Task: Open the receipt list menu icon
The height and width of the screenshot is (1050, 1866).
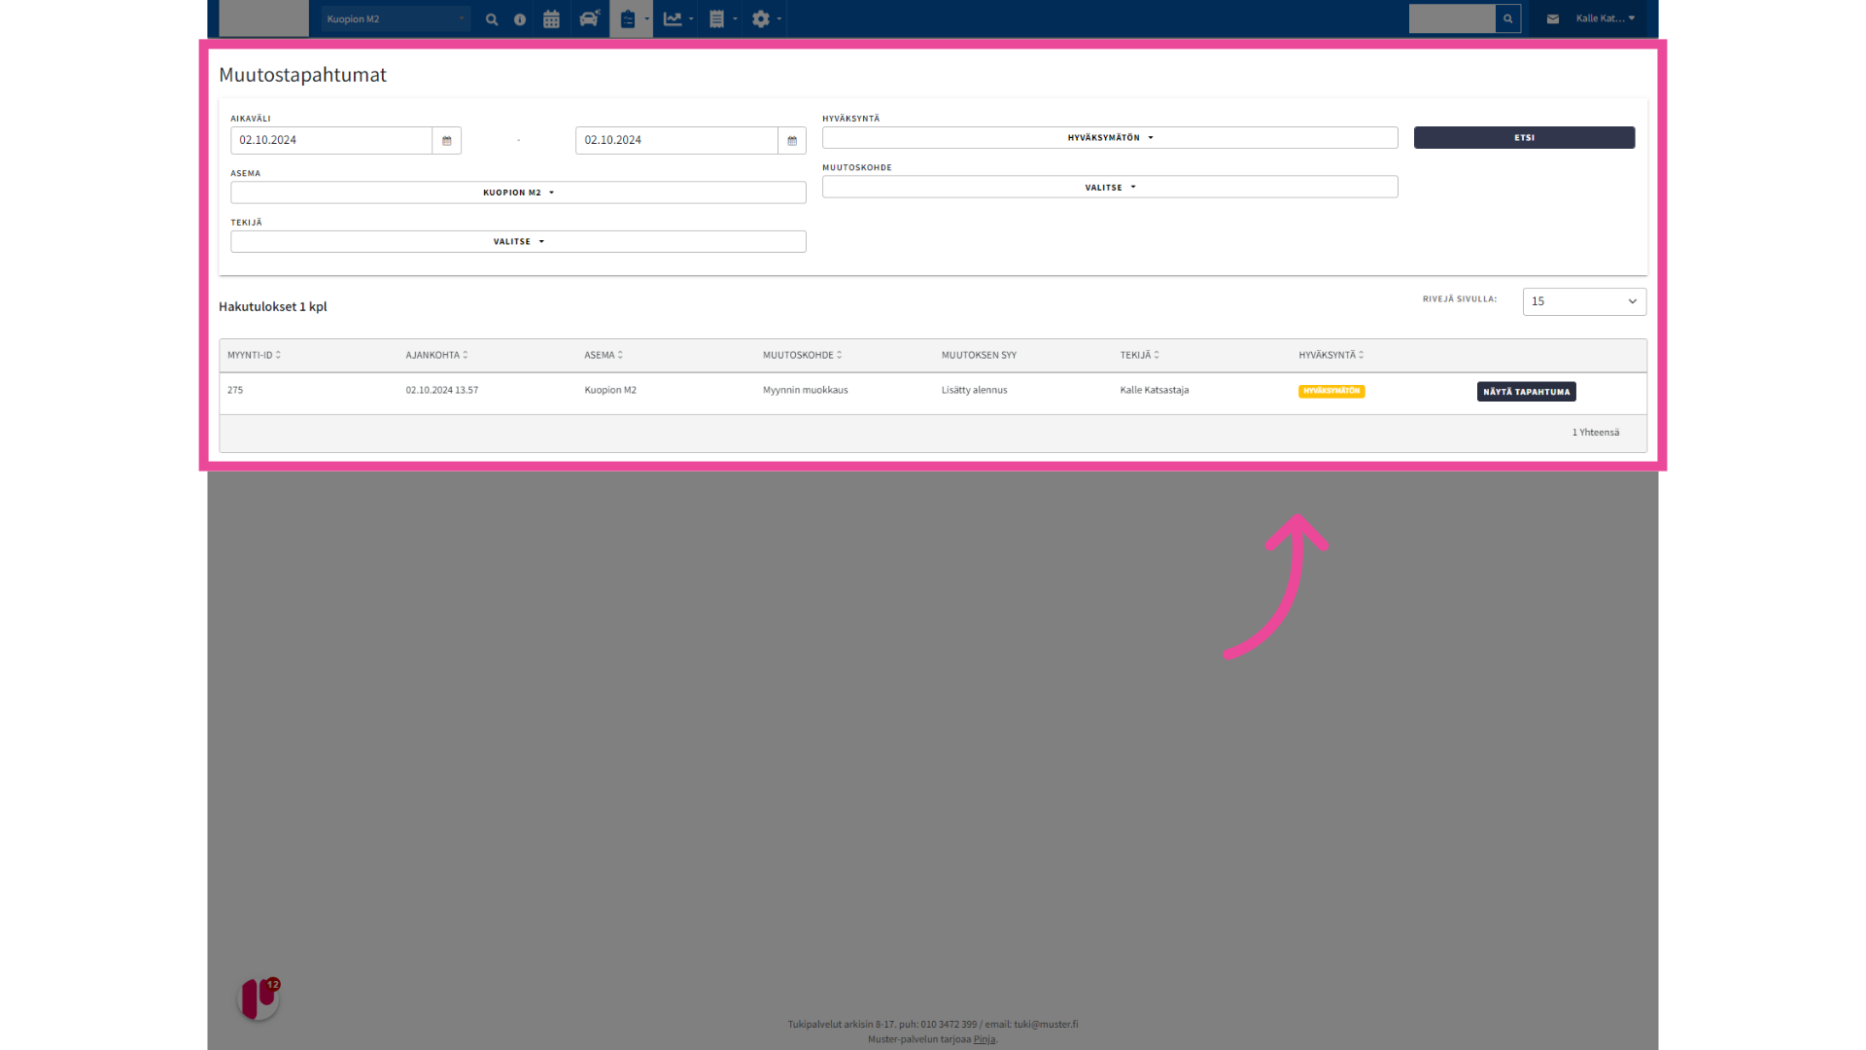Action: click(x=722, y=18)
